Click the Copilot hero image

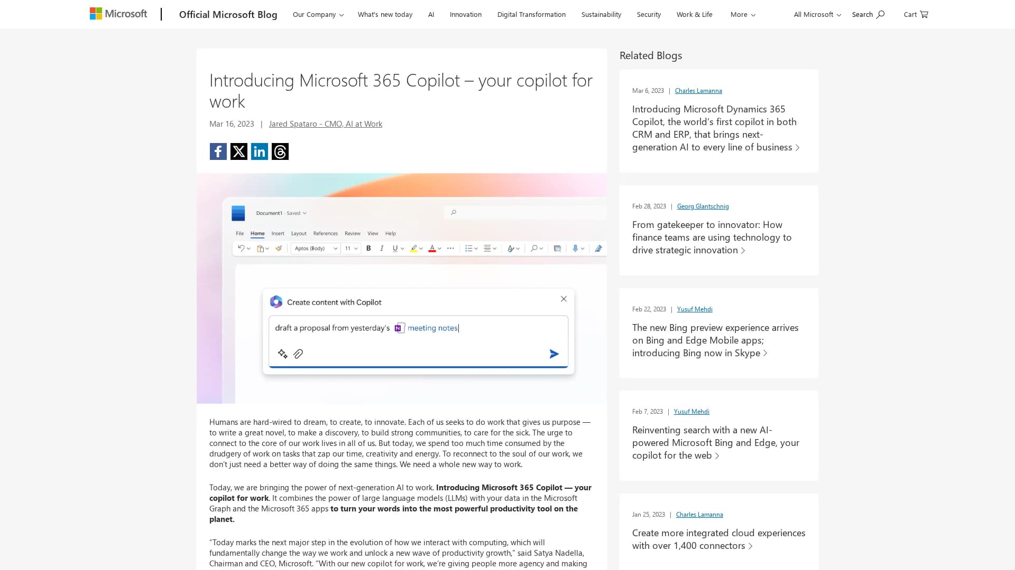(402, 288)
